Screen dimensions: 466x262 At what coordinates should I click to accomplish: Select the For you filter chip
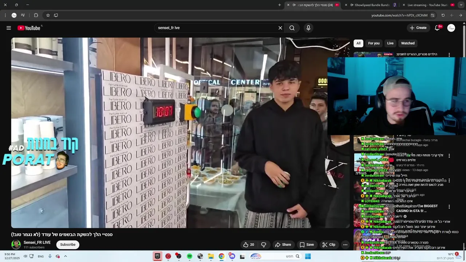tap(374, 43)
